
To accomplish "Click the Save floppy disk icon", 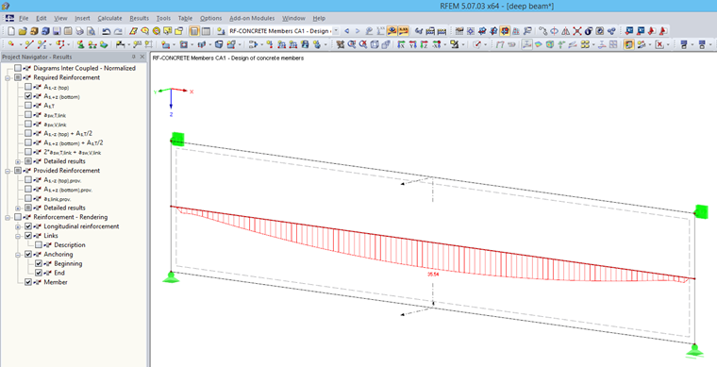I will click(57, 31).
